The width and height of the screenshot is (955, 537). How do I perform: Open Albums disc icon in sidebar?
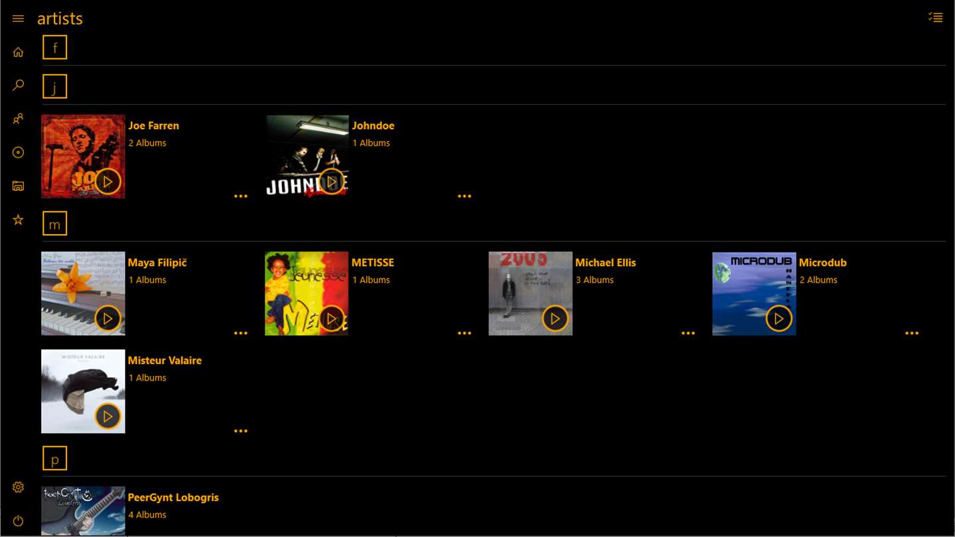click(18, 152)
